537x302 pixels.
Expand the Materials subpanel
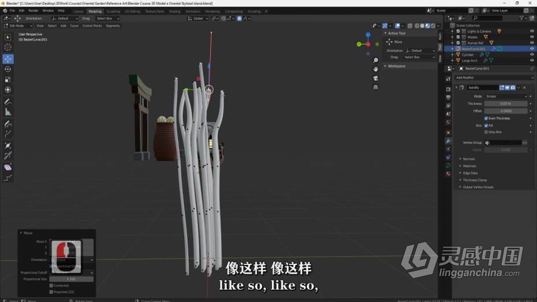pos(469,166)
